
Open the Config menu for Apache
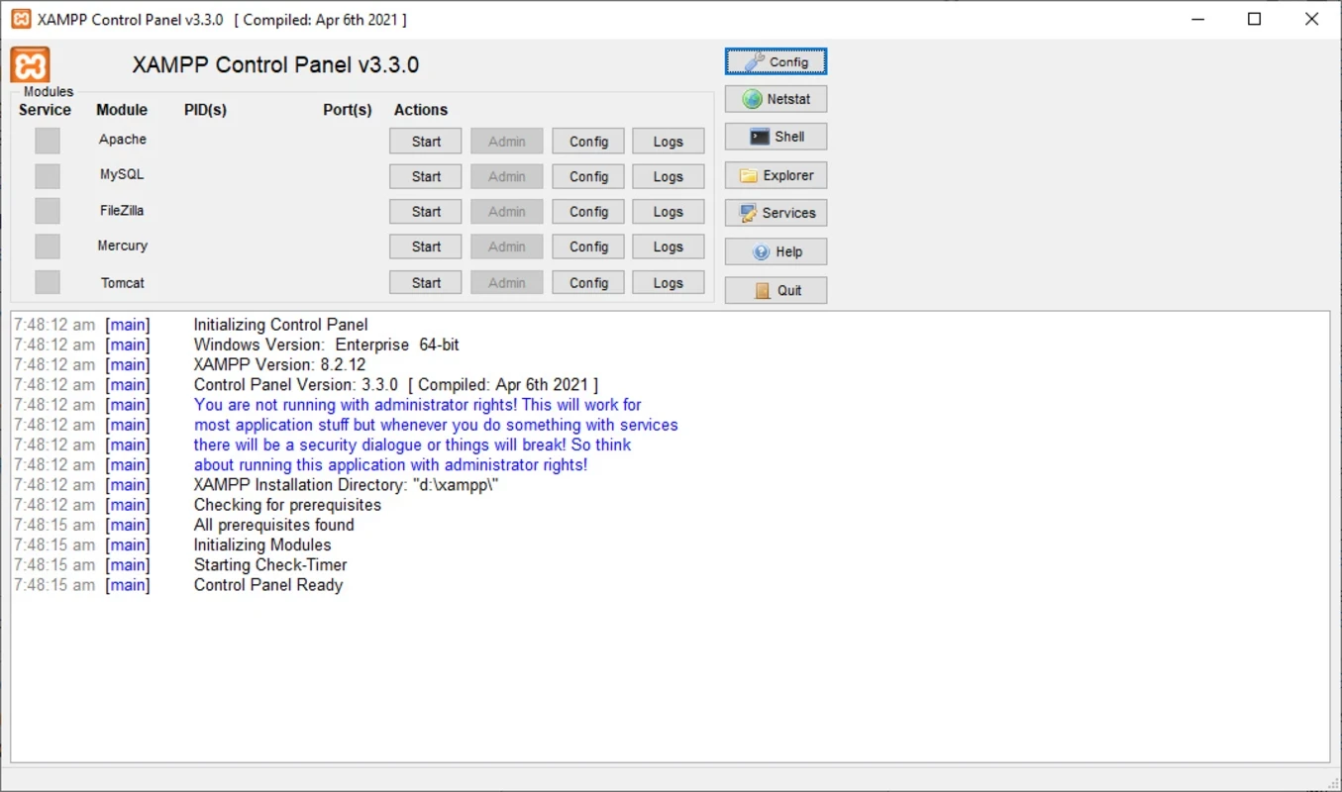588,142
